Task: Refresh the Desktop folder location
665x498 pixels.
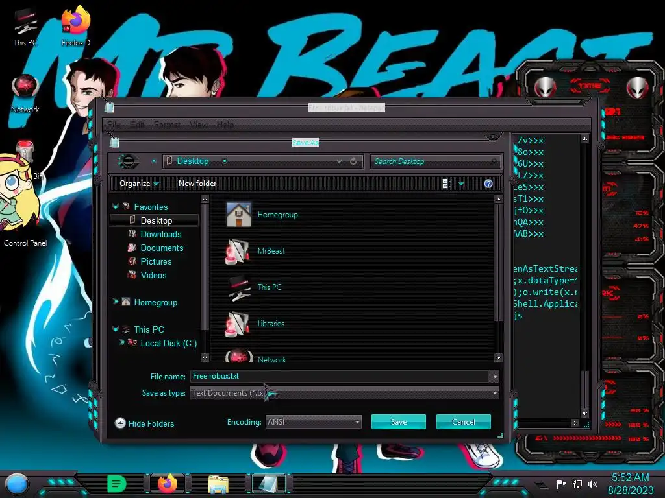Action: pos(353,161)
